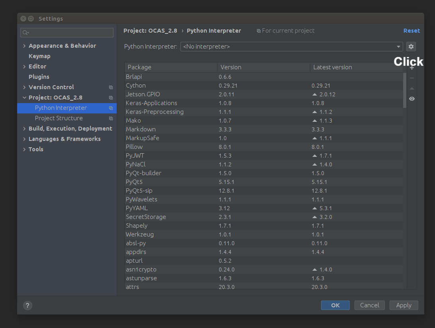The width and height of the screenshot is (435, 328).
Task: Select the apturl package row
Action: coord(264,261)
